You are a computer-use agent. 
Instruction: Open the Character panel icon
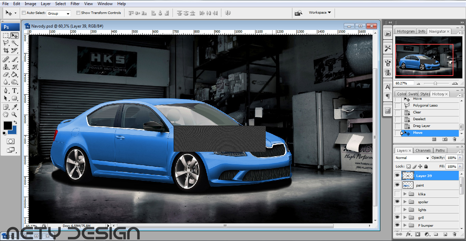point(388,87)
